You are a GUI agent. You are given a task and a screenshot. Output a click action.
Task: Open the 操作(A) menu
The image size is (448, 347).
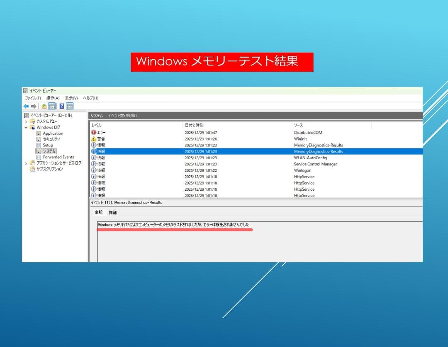coord(52,98)
